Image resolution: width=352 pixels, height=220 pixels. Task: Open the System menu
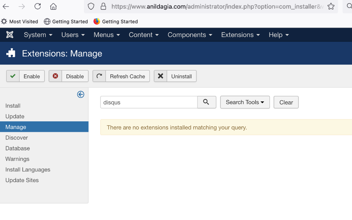point(38,35)
